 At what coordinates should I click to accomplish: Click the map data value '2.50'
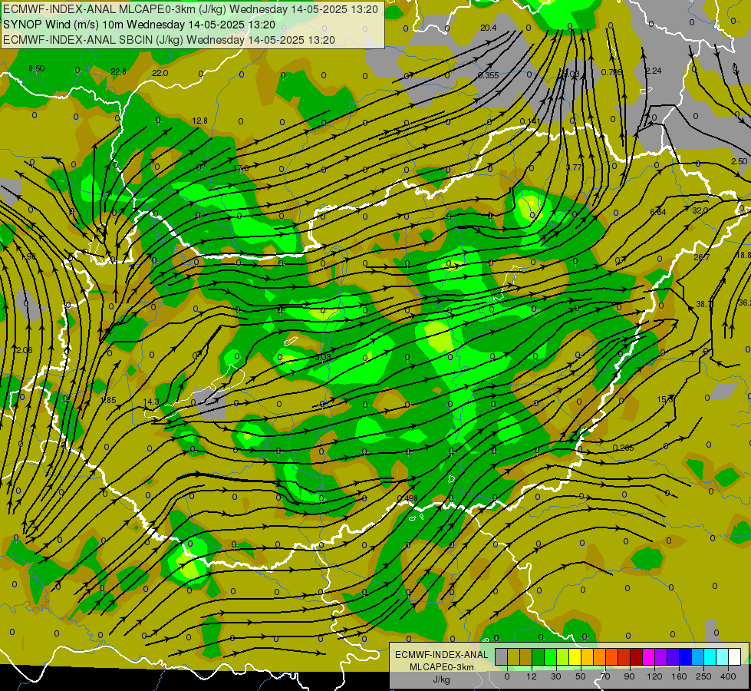tap(739, 161)
